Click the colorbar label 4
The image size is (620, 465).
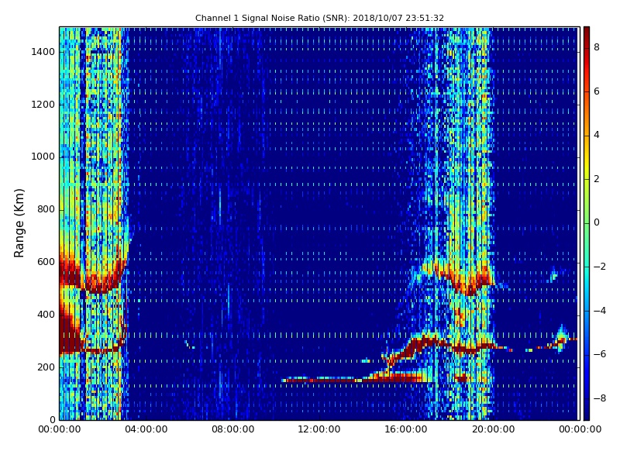(597, 135)
